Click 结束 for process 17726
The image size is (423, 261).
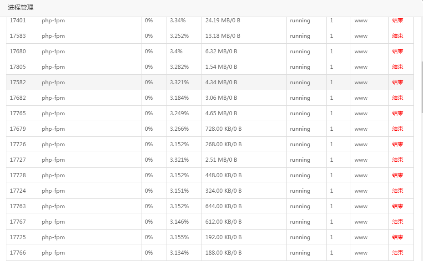coord(398,144)
